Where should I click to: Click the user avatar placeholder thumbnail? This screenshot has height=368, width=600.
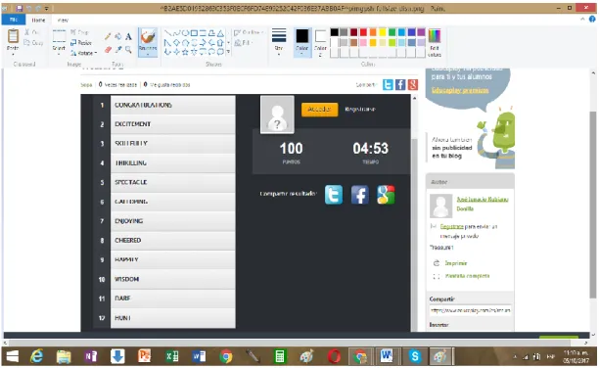(x=277, y=115)
